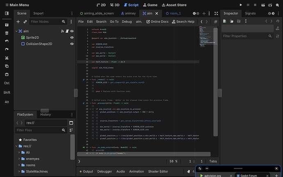Viewport: 283px width, 177px height.
Task: Open script attached to aim node
Action: point(67,31)
